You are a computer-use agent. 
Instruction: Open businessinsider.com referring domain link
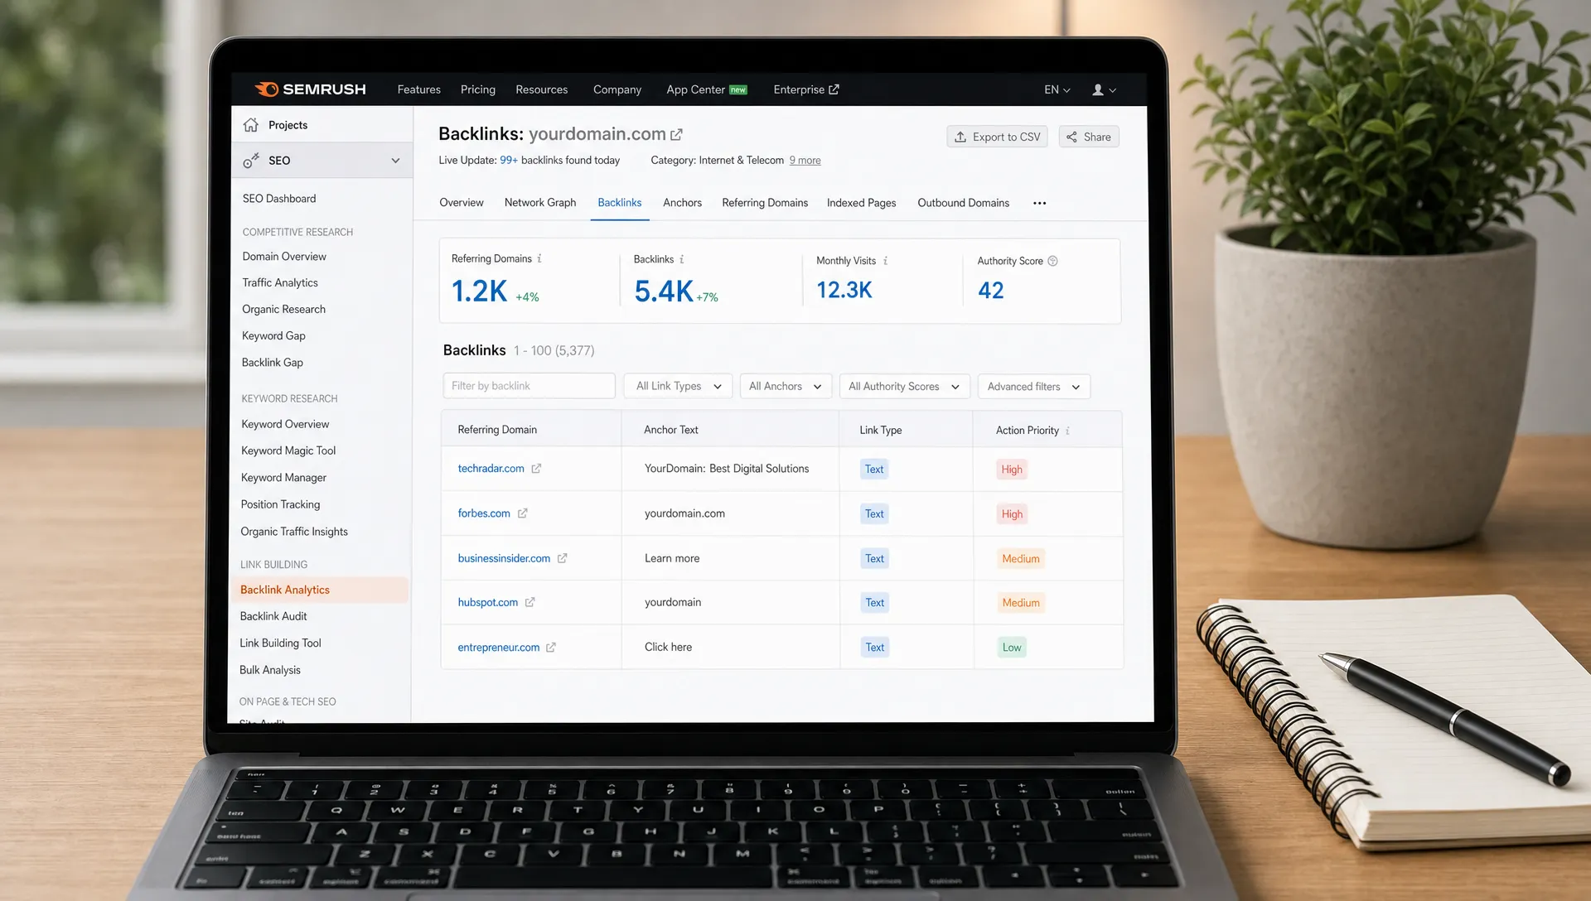[504, 558]
